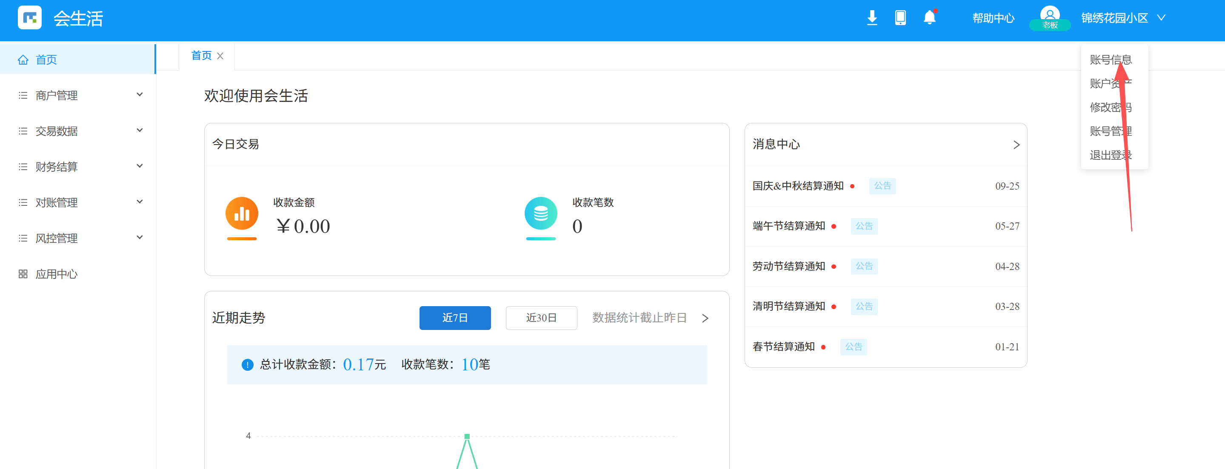
Task: Expand the 对账管理 menu chevron
Action: (140, 202)
